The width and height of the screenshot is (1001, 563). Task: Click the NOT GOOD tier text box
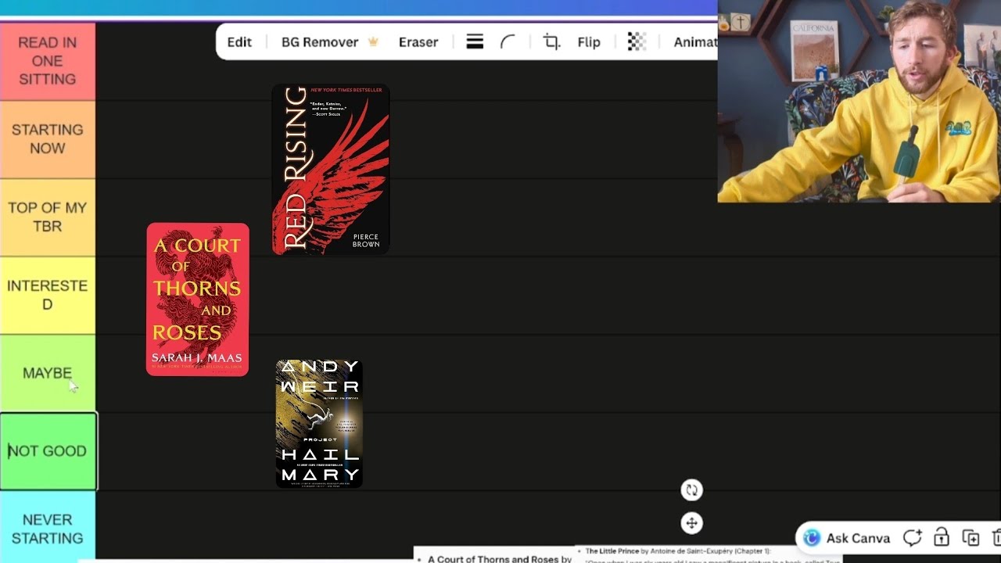click(x=48, y=451)
